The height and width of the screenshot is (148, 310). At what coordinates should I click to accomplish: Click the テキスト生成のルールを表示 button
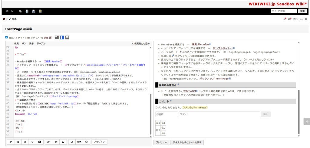coord(187,142)
